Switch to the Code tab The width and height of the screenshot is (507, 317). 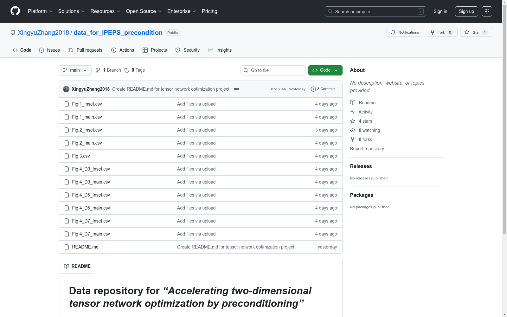pos(22,50)
